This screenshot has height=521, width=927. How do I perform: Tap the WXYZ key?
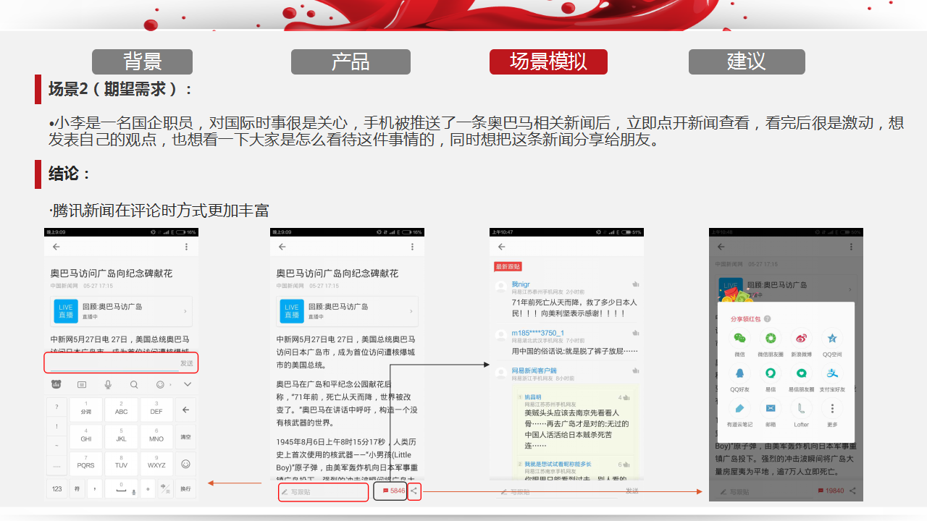click(156, 464)
